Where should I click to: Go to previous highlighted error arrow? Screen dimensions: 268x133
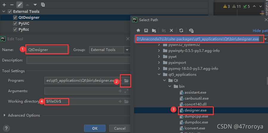coord(254,7)
